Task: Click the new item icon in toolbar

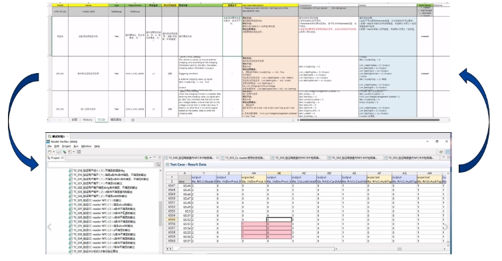Action: [x=50, y=151]
